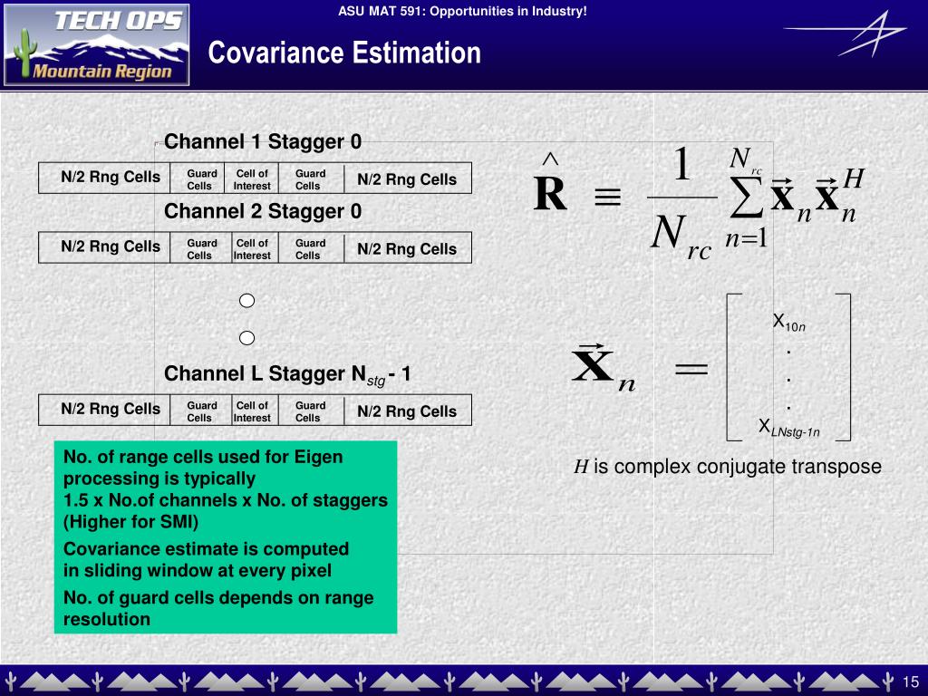Screen dimensions: 928x696
Task: Click Channel L's first "Guard Cells" box
Action: coord(200,411)
